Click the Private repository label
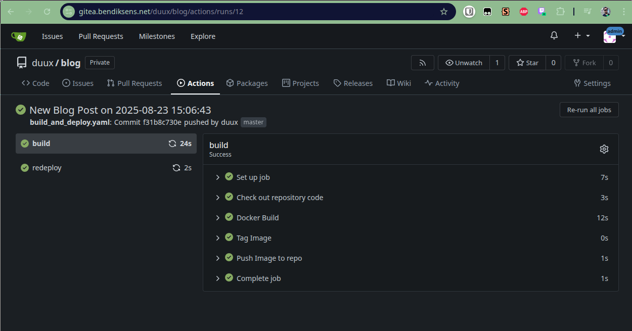This screenshot has width=632, height=331. tap(100, 63)
